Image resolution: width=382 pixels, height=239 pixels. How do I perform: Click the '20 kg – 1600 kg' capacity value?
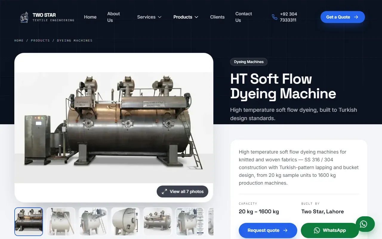259,212
